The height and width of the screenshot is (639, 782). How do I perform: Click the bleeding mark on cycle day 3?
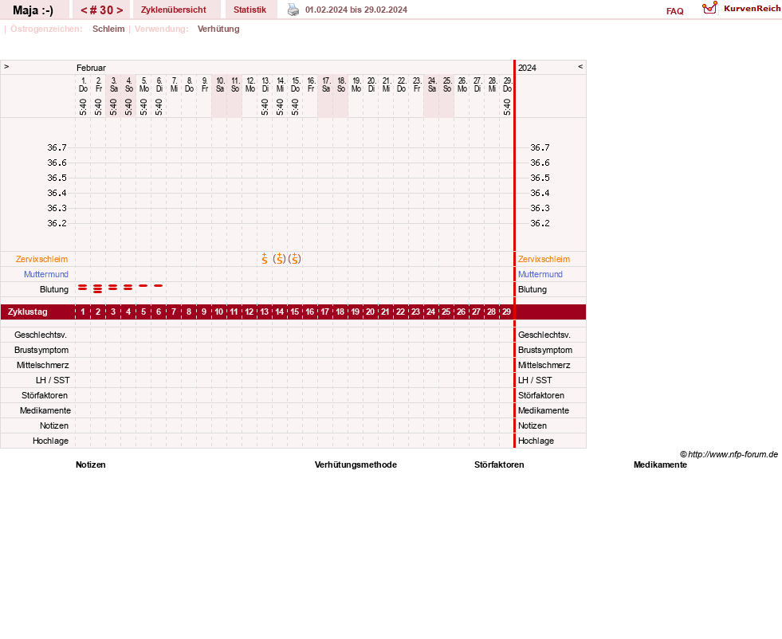[113, 287]
